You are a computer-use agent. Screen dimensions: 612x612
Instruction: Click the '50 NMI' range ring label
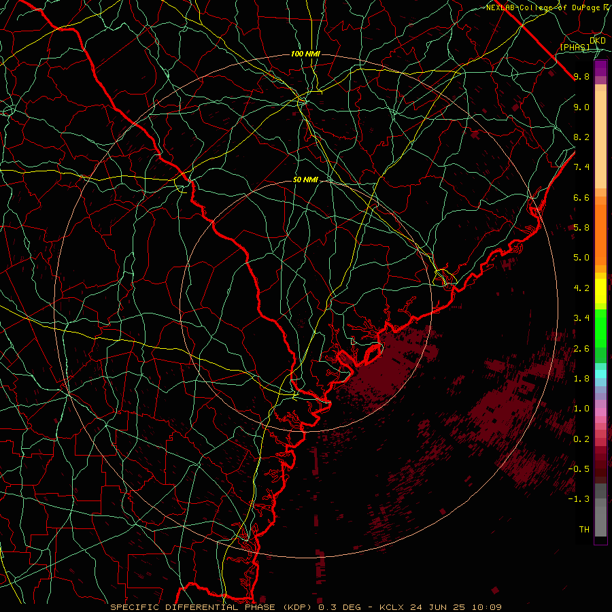point(305,180)
